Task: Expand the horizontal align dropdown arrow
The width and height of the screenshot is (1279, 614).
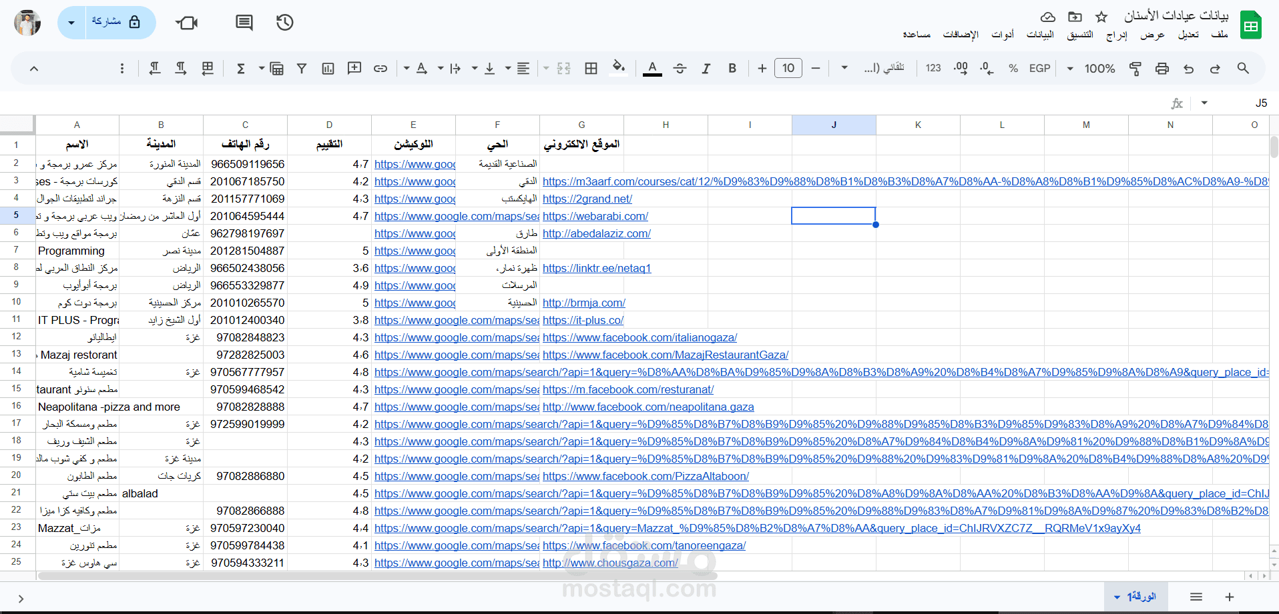Action: (507, 68)
